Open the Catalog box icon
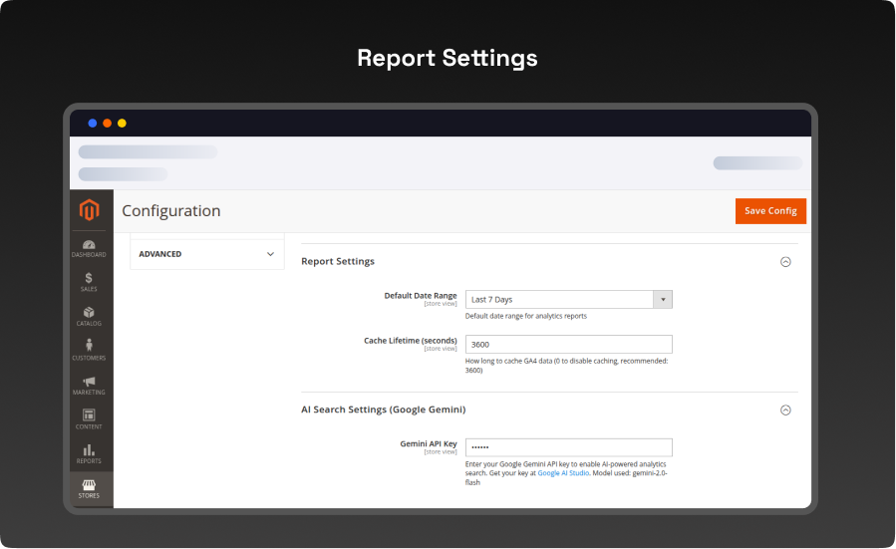This screenshot has width=896, height=549. click(x=89, y=313)
